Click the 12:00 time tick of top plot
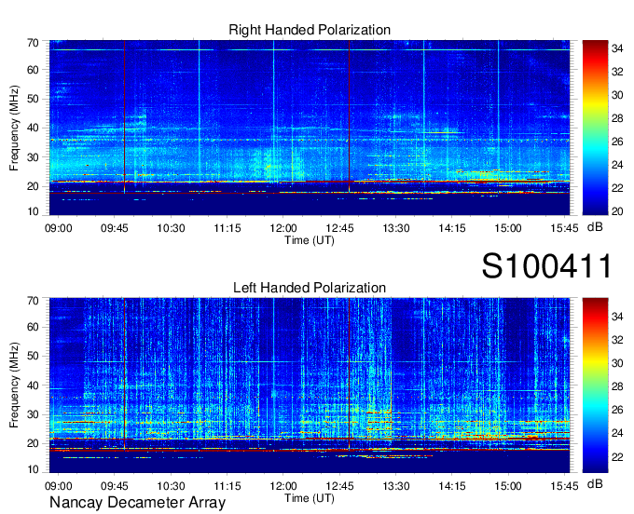 (283, 228)
